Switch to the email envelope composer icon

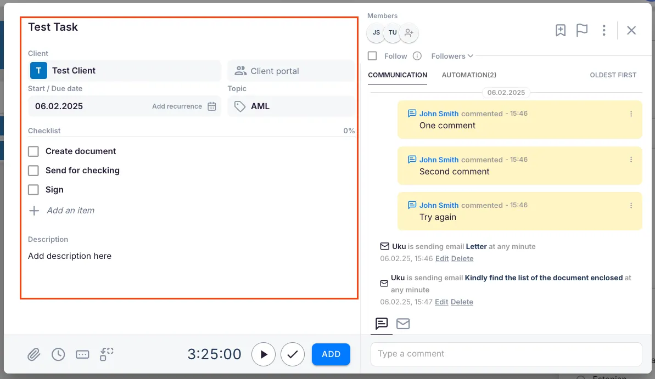coord(403,324)
